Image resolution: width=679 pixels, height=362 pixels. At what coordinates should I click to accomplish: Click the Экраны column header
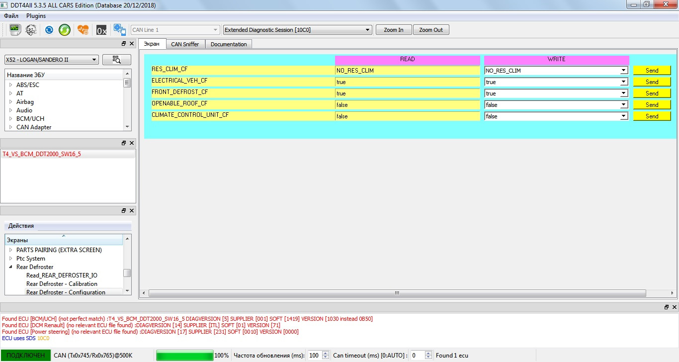64,240
